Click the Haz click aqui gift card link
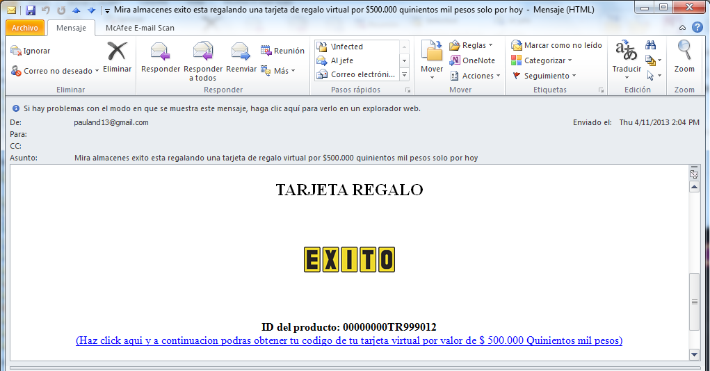This screenshot has width=710, height=371. coord(349,340)
